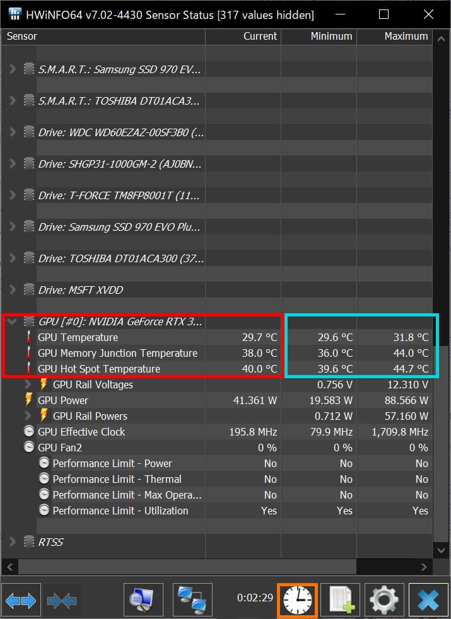451x619 pixels.
Task: Click GPU Temperature current value 29.7 °C
Action: (x=259, y=337)
